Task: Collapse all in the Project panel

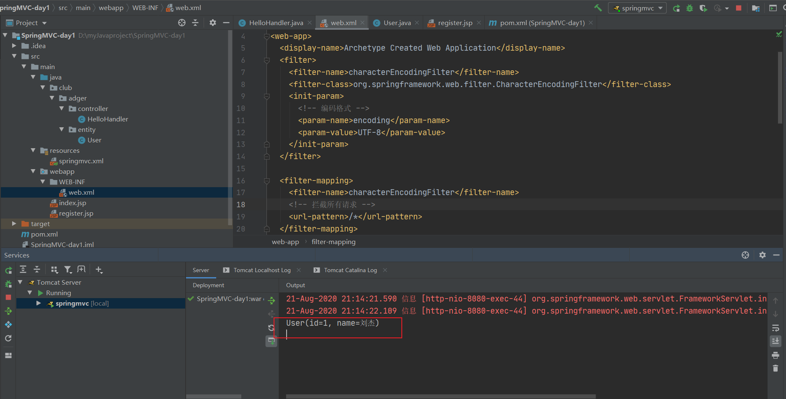Action: (x=195, y=23)
